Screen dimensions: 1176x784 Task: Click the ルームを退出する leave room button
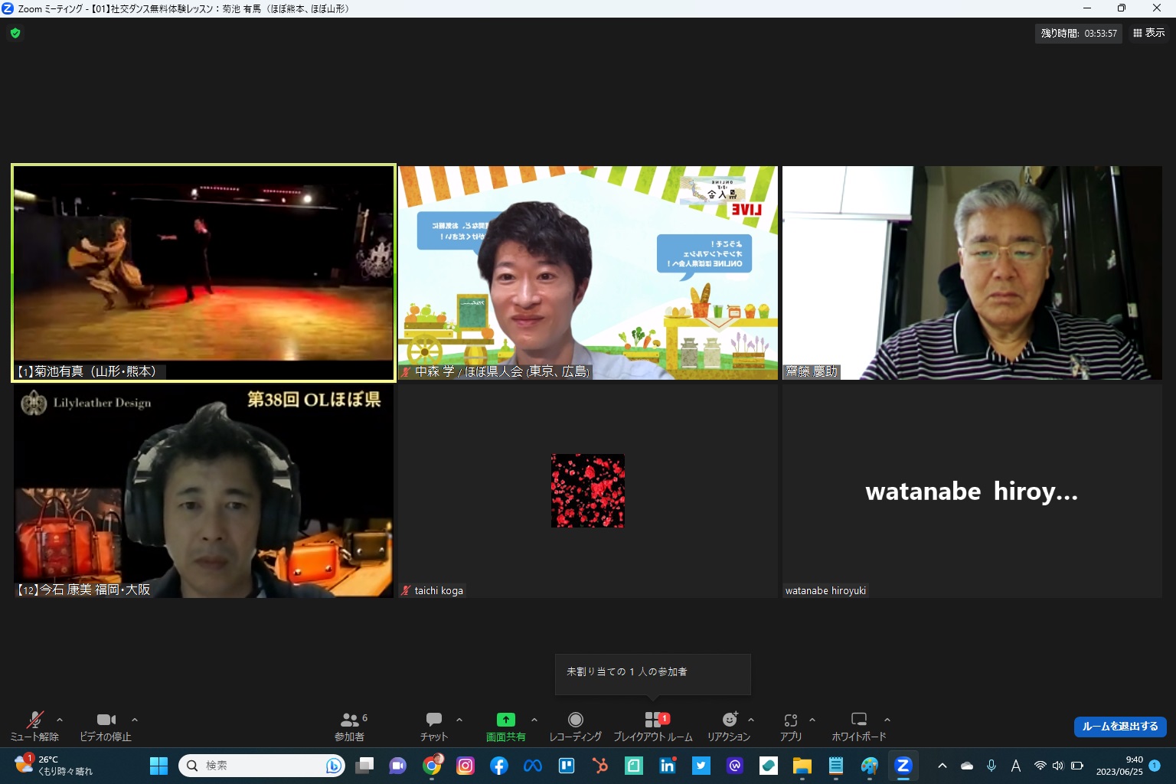coord(1119,726)
